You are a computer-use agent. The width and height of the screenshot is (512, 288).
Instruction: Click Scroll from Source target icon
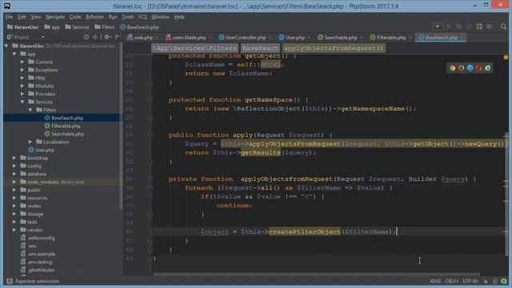point(86,37)
